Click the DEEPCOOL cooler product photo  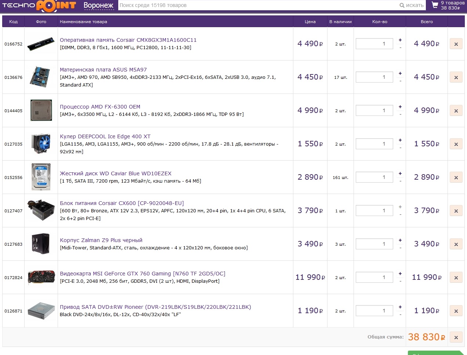41,144
